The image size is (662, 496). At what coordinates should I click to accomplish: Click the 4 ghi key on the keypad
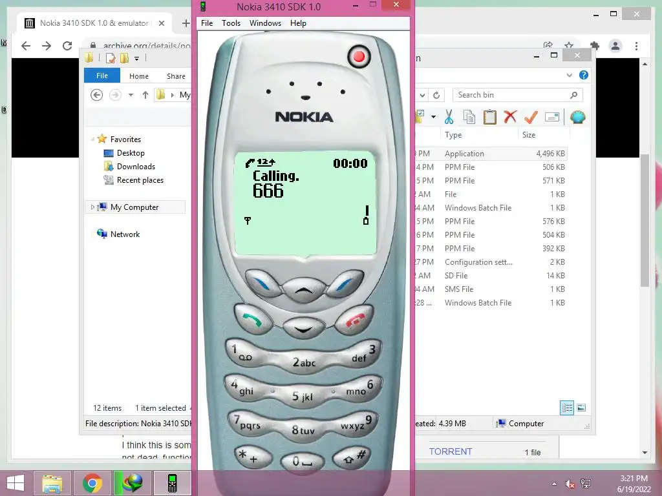click(x=244, y=388)
